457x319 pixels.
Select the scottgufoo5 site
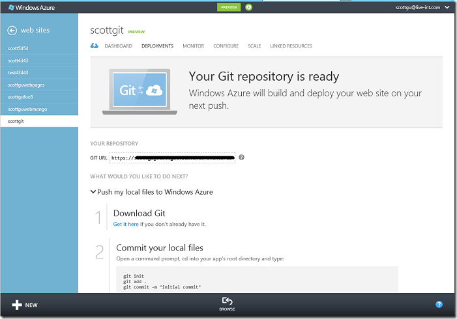[x=39, y=97]
